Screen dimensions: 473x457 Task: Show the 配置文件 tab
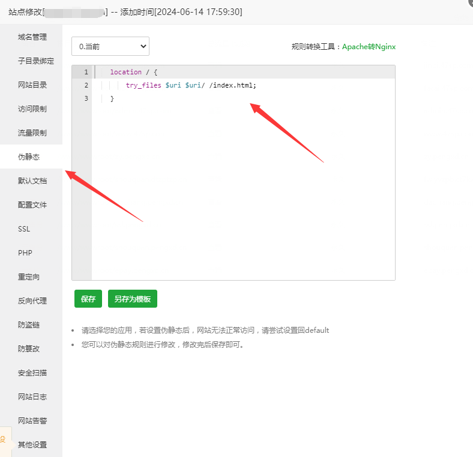point(32,205)
